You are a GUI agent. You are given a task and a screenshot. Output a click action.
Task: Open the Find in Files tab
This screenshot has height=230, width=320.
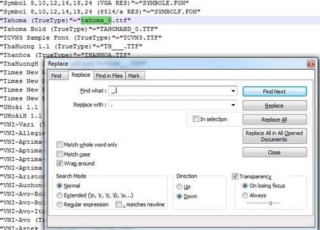109,75
